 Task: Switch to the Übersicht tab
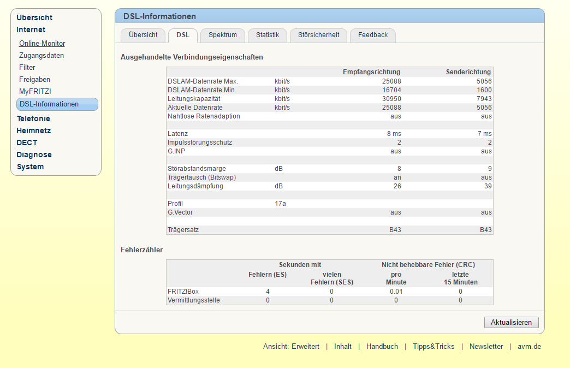coord(143,35)
